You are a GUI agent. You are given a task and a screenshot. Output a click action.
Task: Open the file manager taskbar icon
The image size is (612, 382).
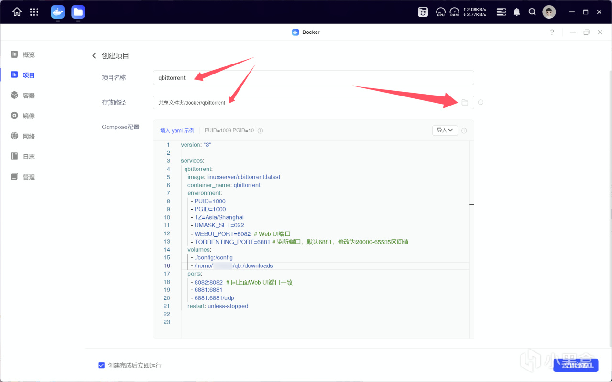coord(78,12)
